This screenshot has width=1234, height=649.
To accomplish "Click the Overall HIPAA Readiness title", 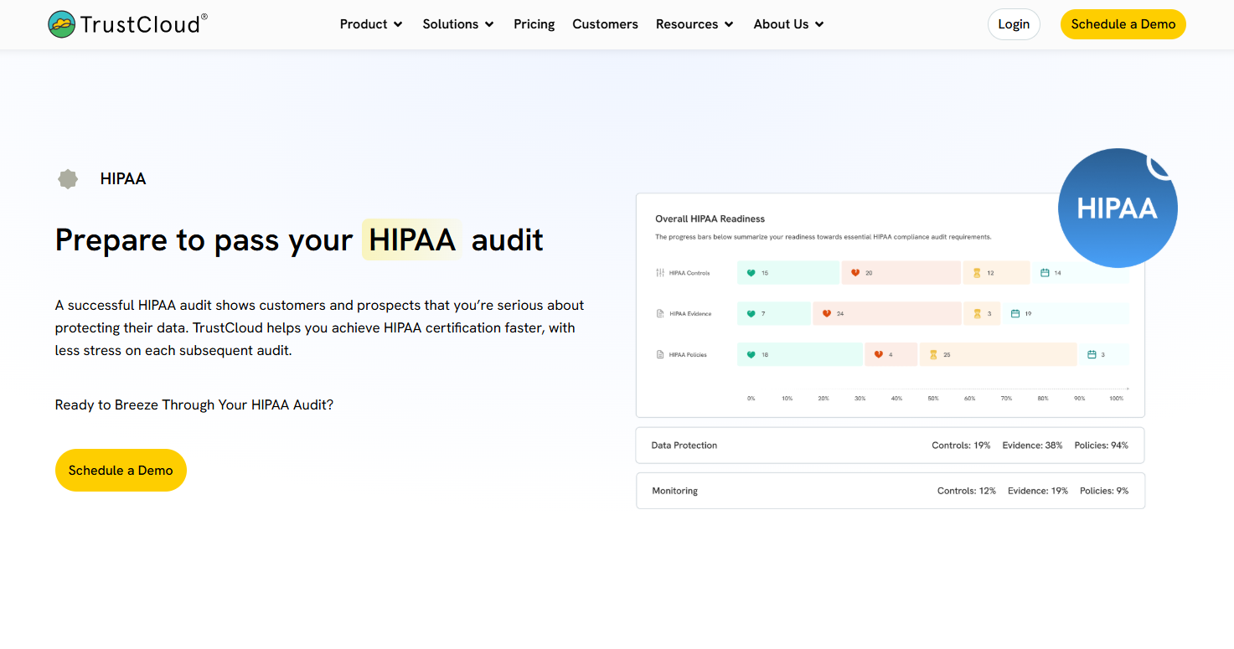I will [710, 219].
